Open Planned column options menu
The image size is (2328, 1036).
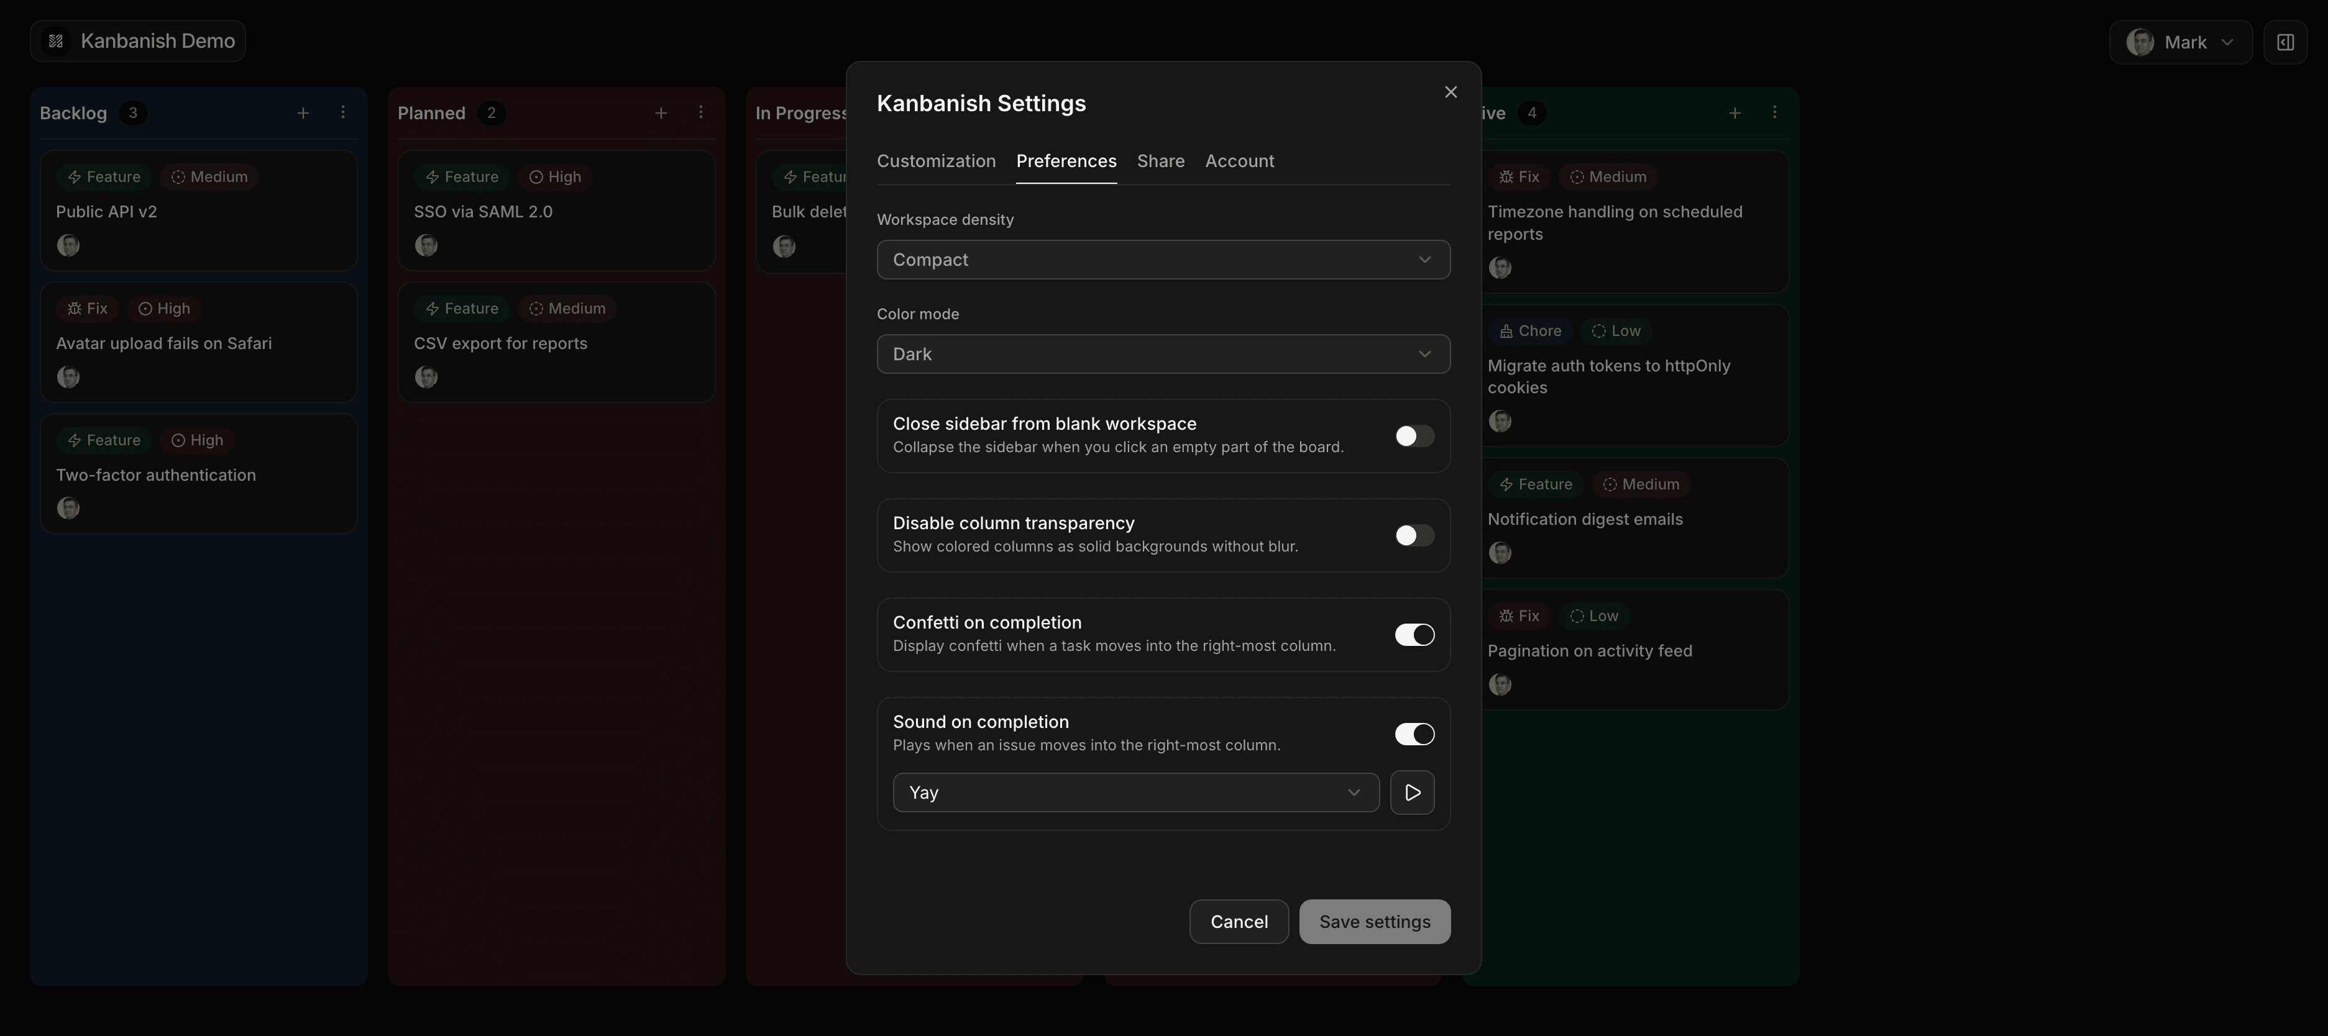(700, 113)
